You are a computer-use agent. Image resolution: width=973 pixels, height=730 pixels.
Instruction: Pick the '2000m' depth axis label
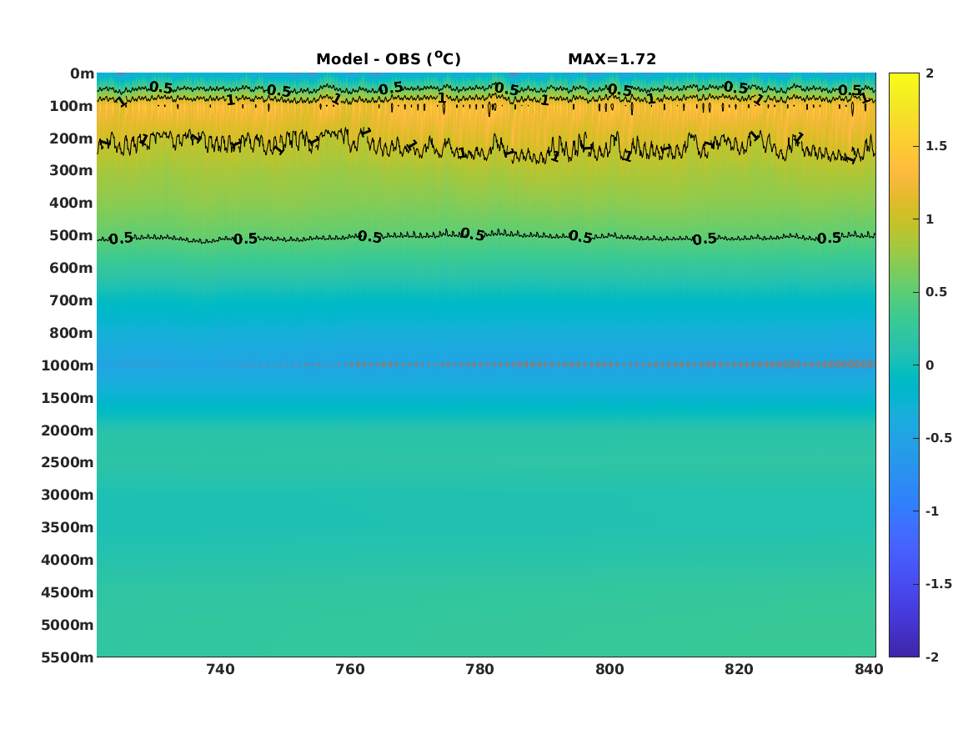tap(68, 430)
